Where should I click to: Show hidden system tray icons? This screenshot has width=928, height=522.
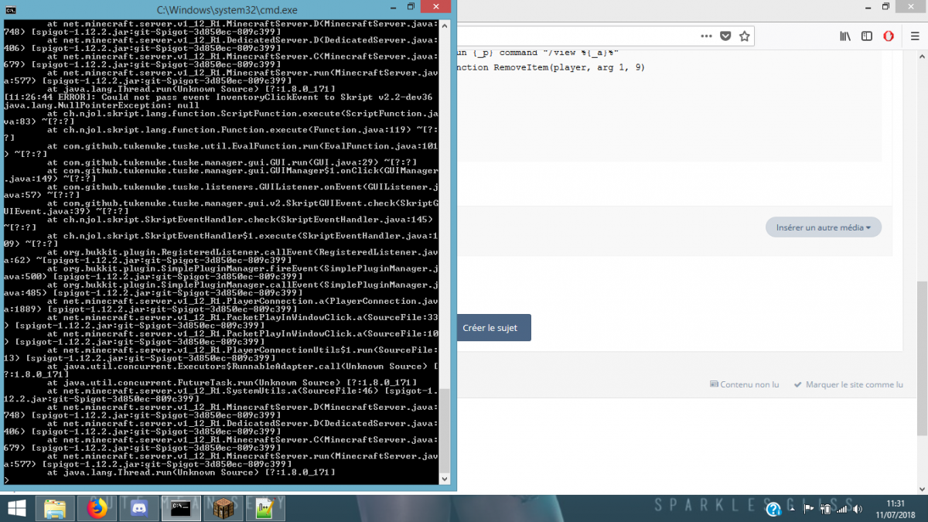(x=792, y=509)
